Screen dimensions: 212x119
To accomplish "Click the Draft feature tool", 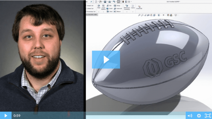I will tap(109, 8).
